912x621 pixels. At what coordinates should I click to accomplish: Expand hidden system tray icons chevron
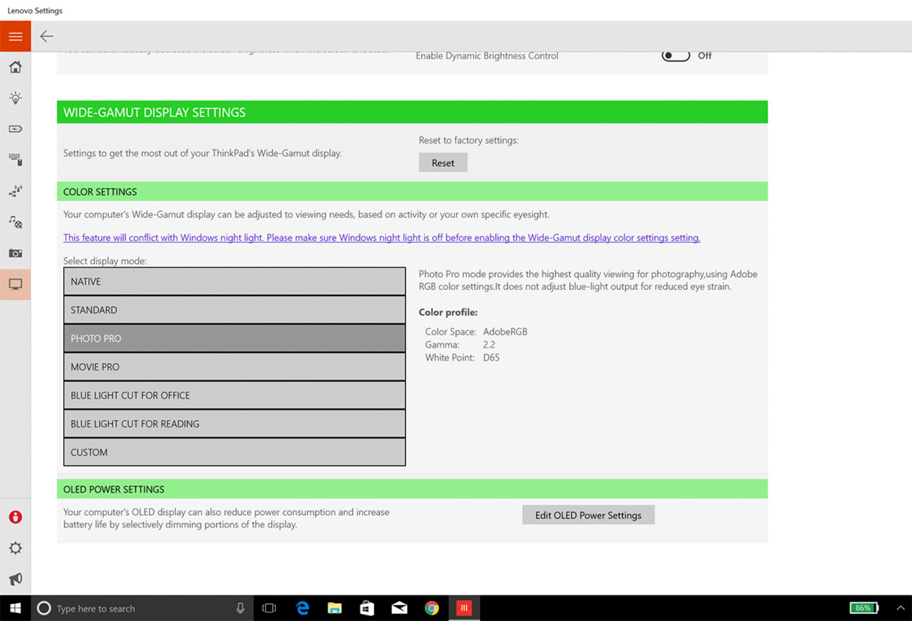click(900, 609)
